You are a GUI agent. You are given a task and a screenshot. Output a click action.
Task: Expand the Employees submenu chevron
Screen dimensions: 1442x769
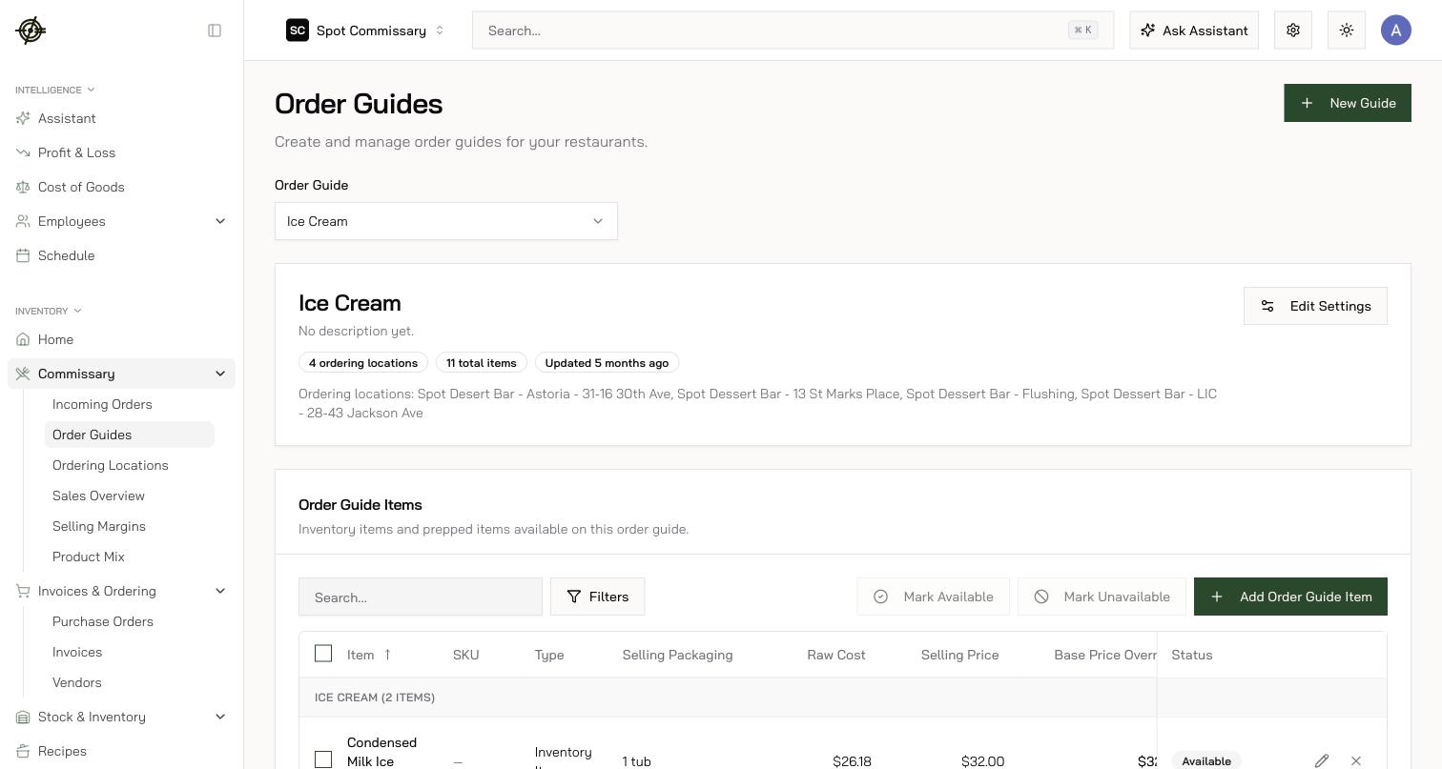220,221
